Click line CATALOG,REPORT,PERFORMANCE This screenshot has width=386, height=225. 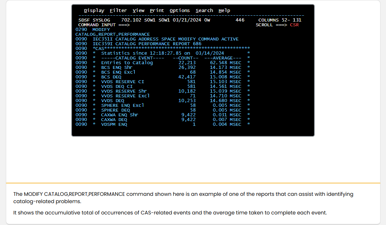click(112, 34)
